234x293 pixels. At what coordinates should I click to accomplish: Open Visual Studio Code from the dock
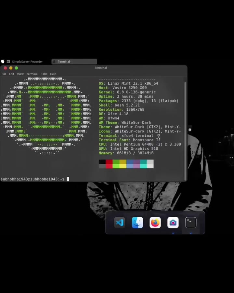click(x=119, y=223)
